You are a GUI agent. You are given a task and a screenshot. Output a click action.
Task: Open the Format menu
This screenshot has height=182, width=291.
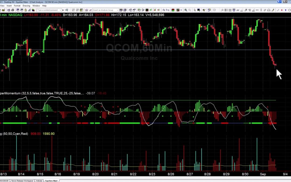(x=17, y=6)
